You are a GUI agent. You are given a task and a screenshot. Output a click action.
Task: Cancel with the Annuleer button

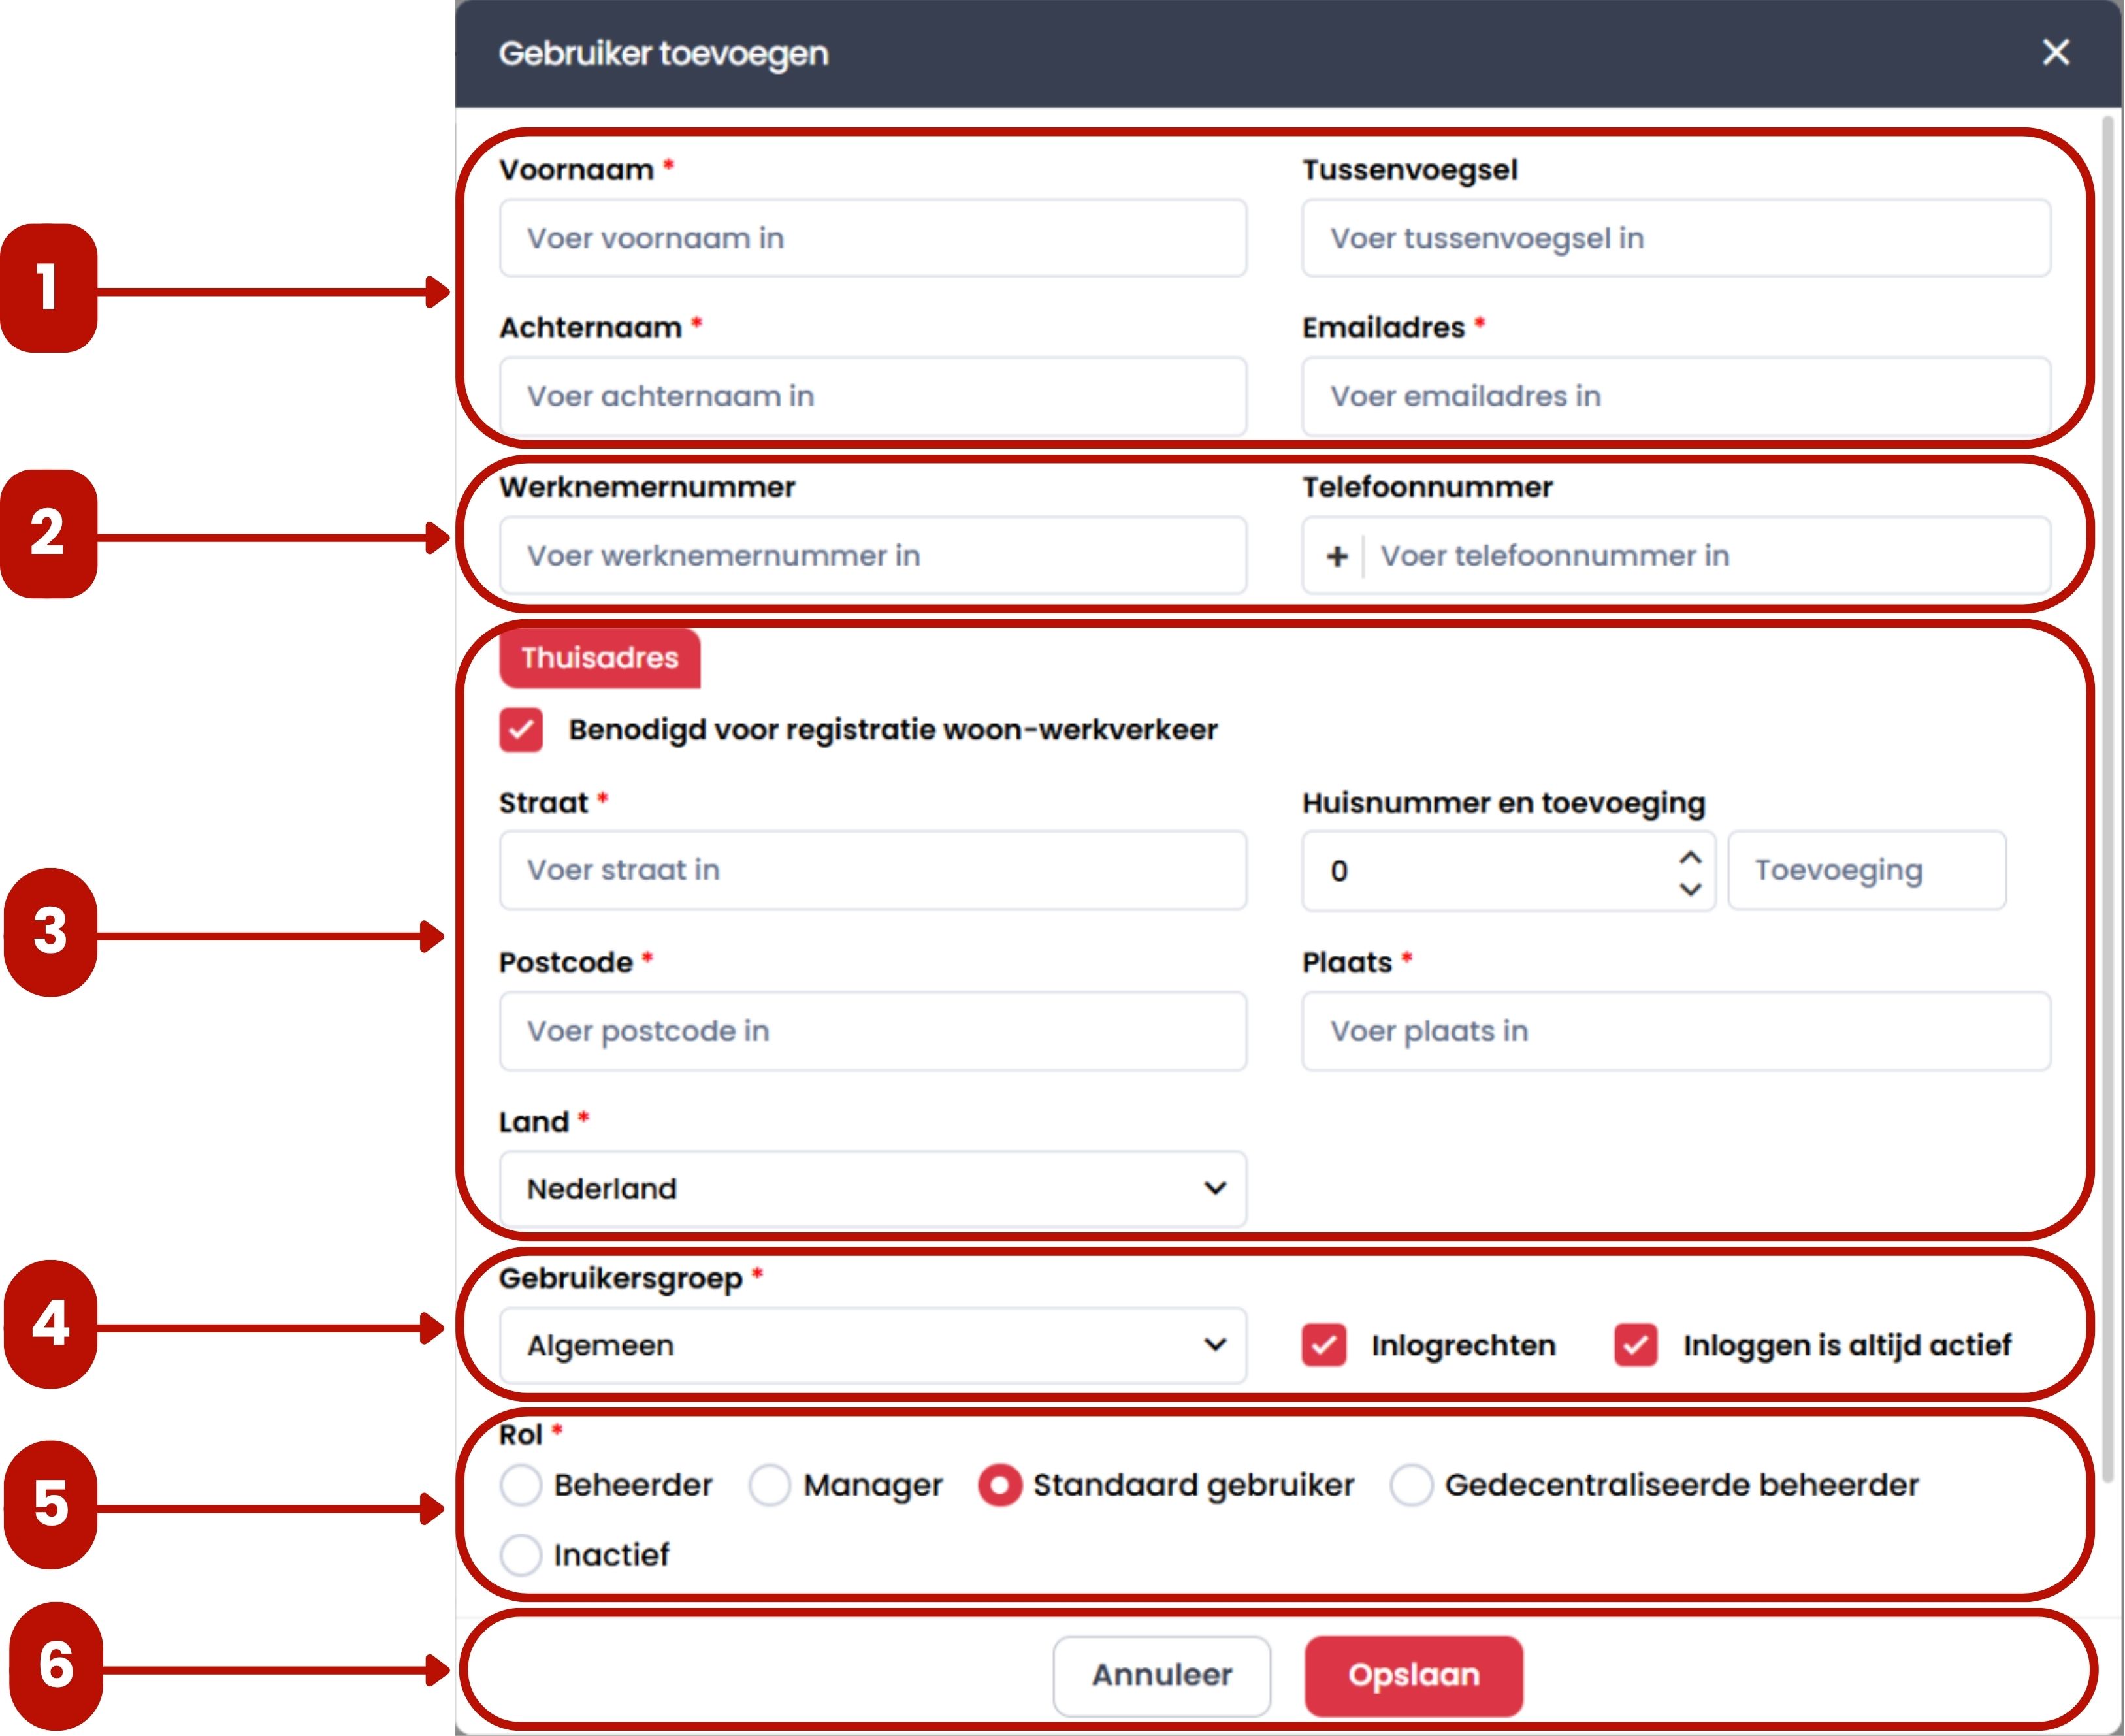pos(1162,1675)
